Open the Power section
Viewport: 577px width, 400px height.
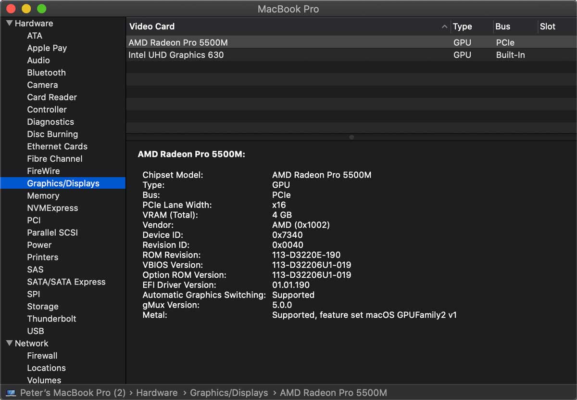[x=39, y=245]
